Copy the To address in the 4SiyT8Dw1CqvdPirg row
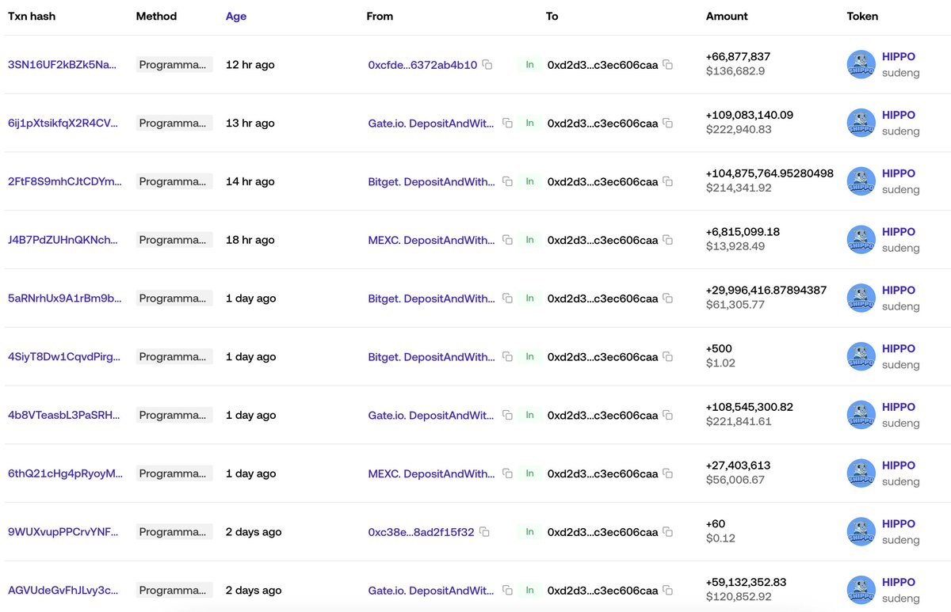Image resolution: width=951 pixels, height=612 pixels. coord(668,357)
